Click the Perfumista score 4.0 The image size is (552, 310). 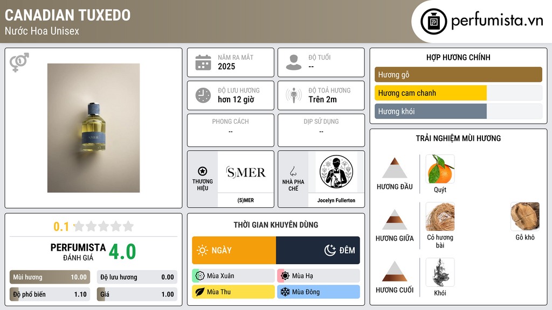point(122,252)
